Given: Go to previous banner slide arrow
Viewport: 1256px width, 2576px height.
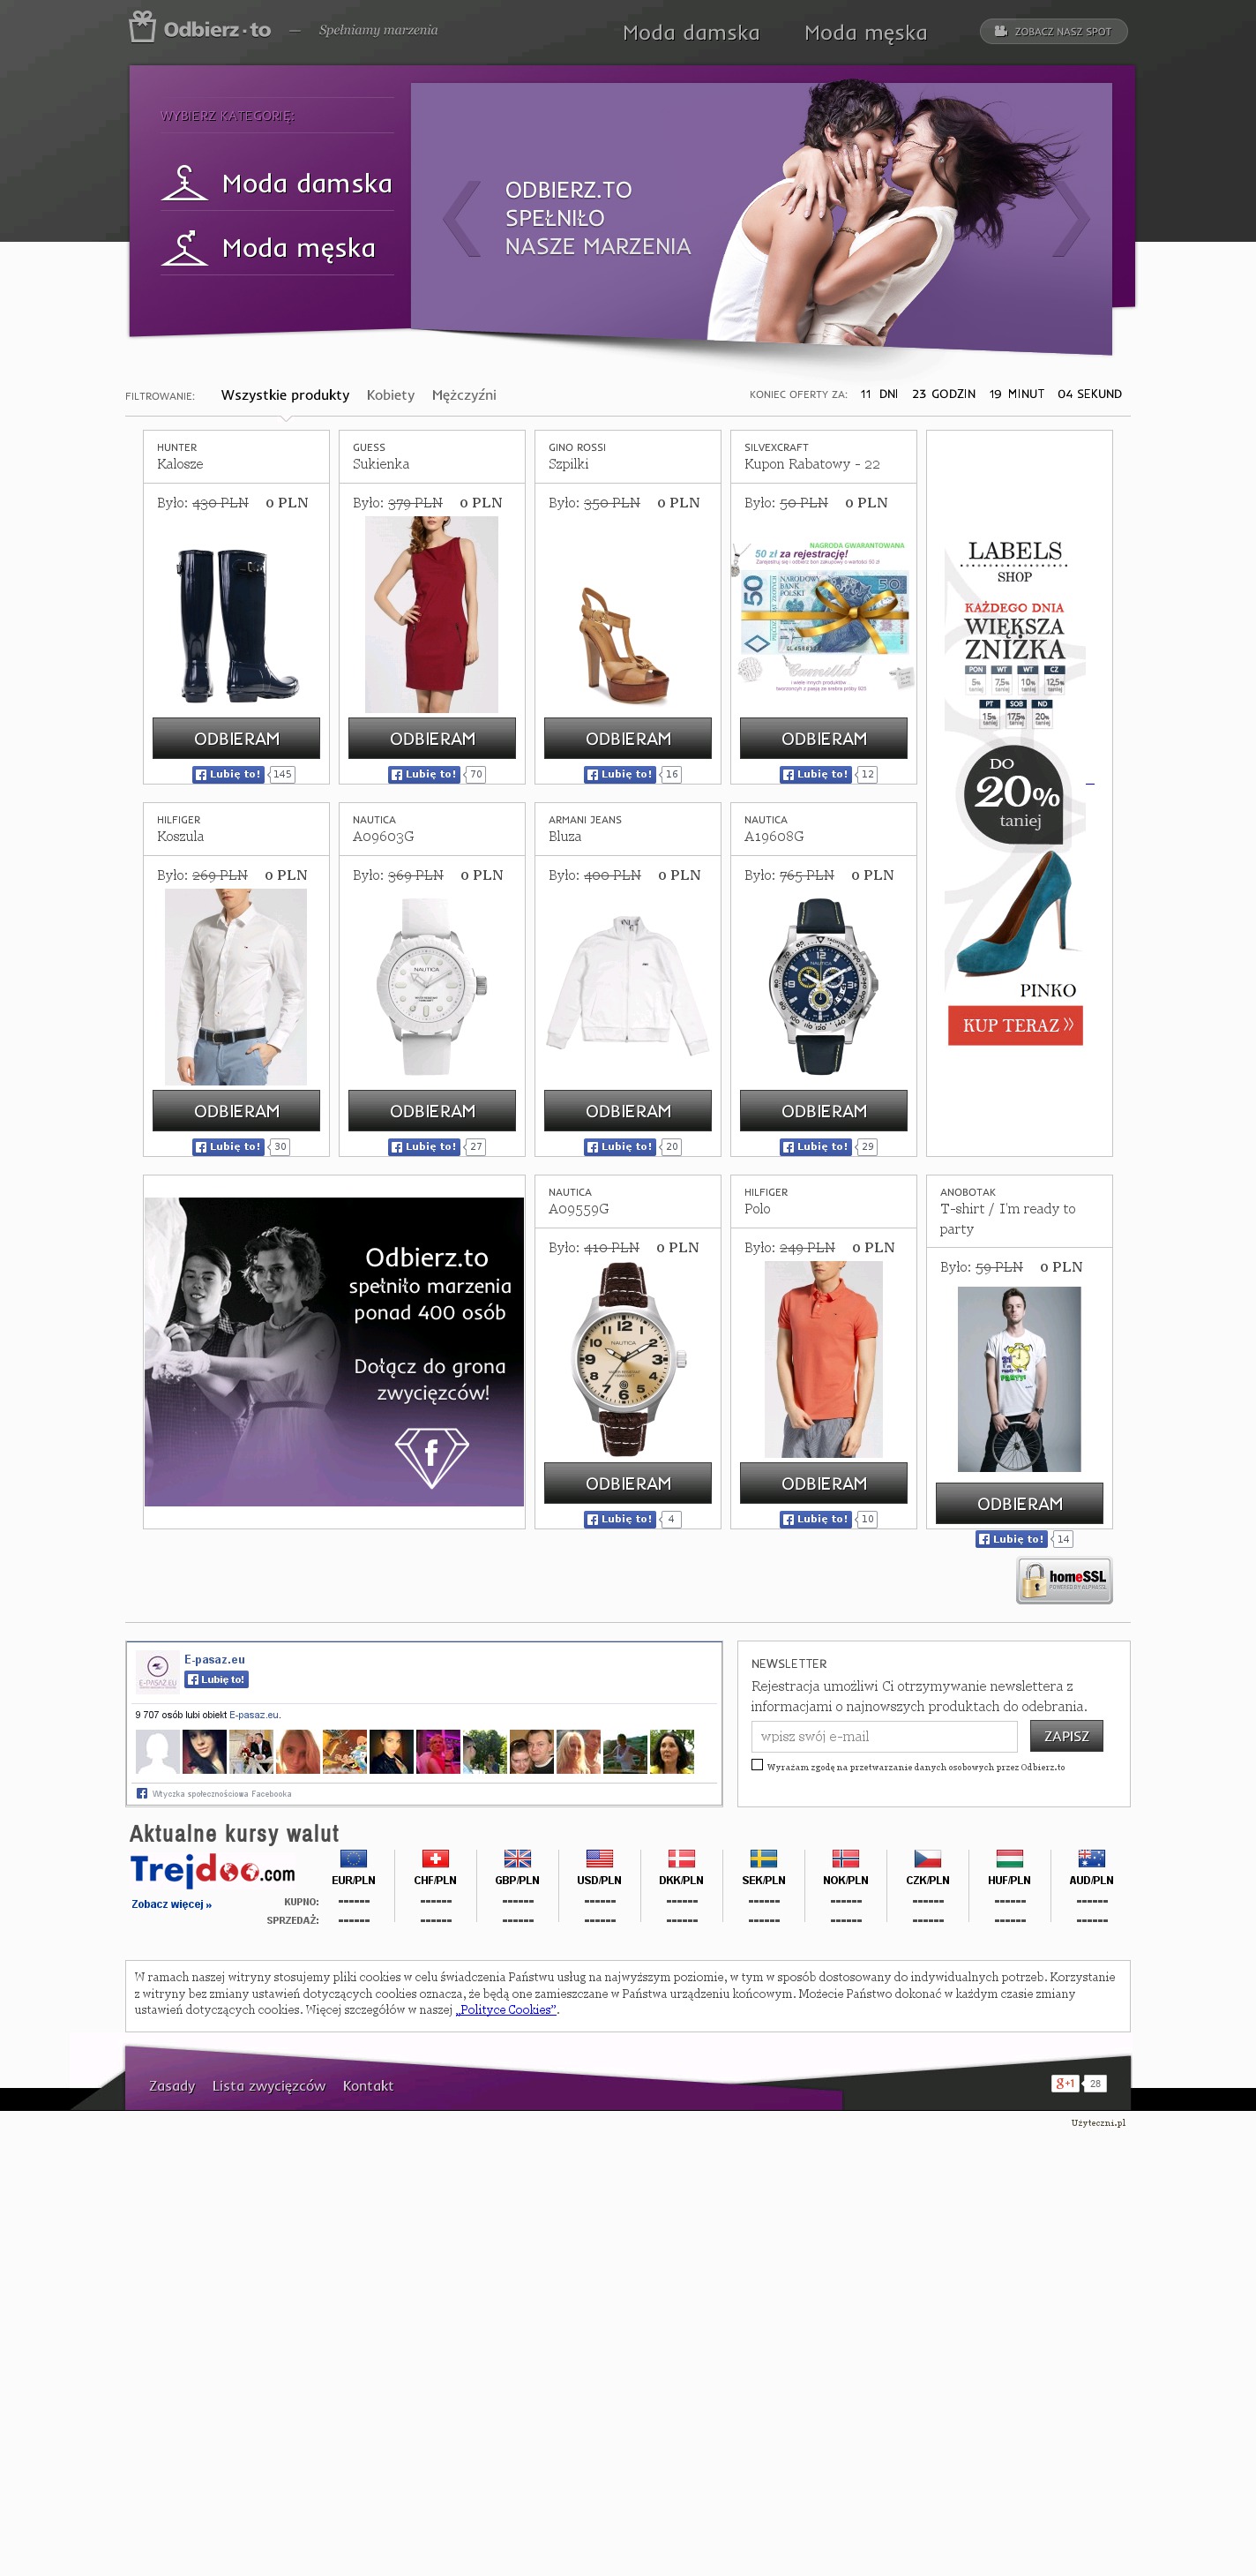Looking at the screenshot, I should tap(461, 218).
